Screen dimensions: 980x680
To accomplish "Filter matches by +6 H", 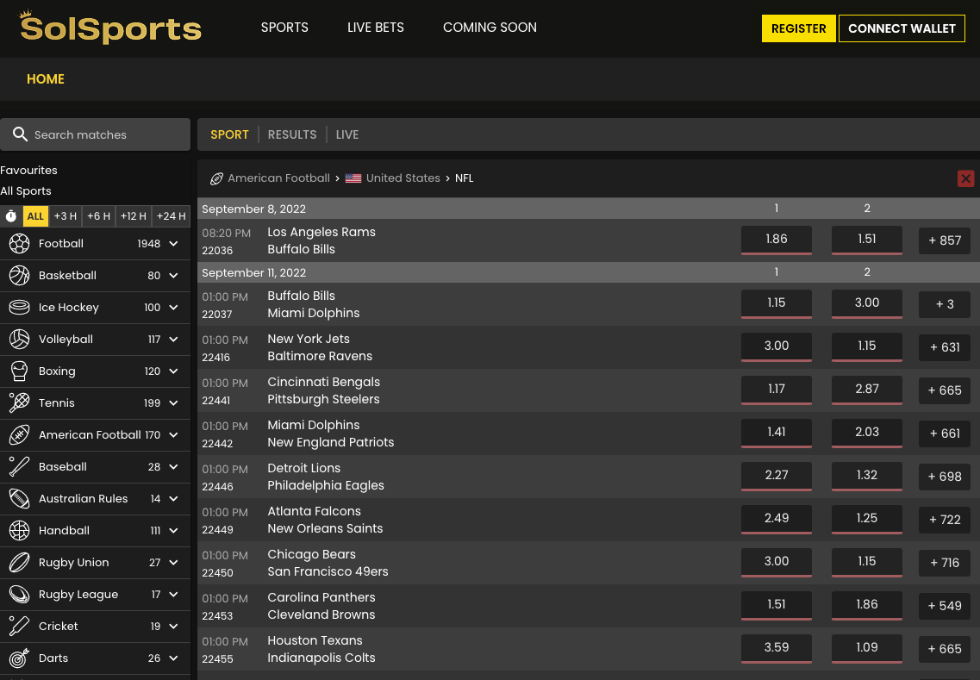I will click(99, 216).
